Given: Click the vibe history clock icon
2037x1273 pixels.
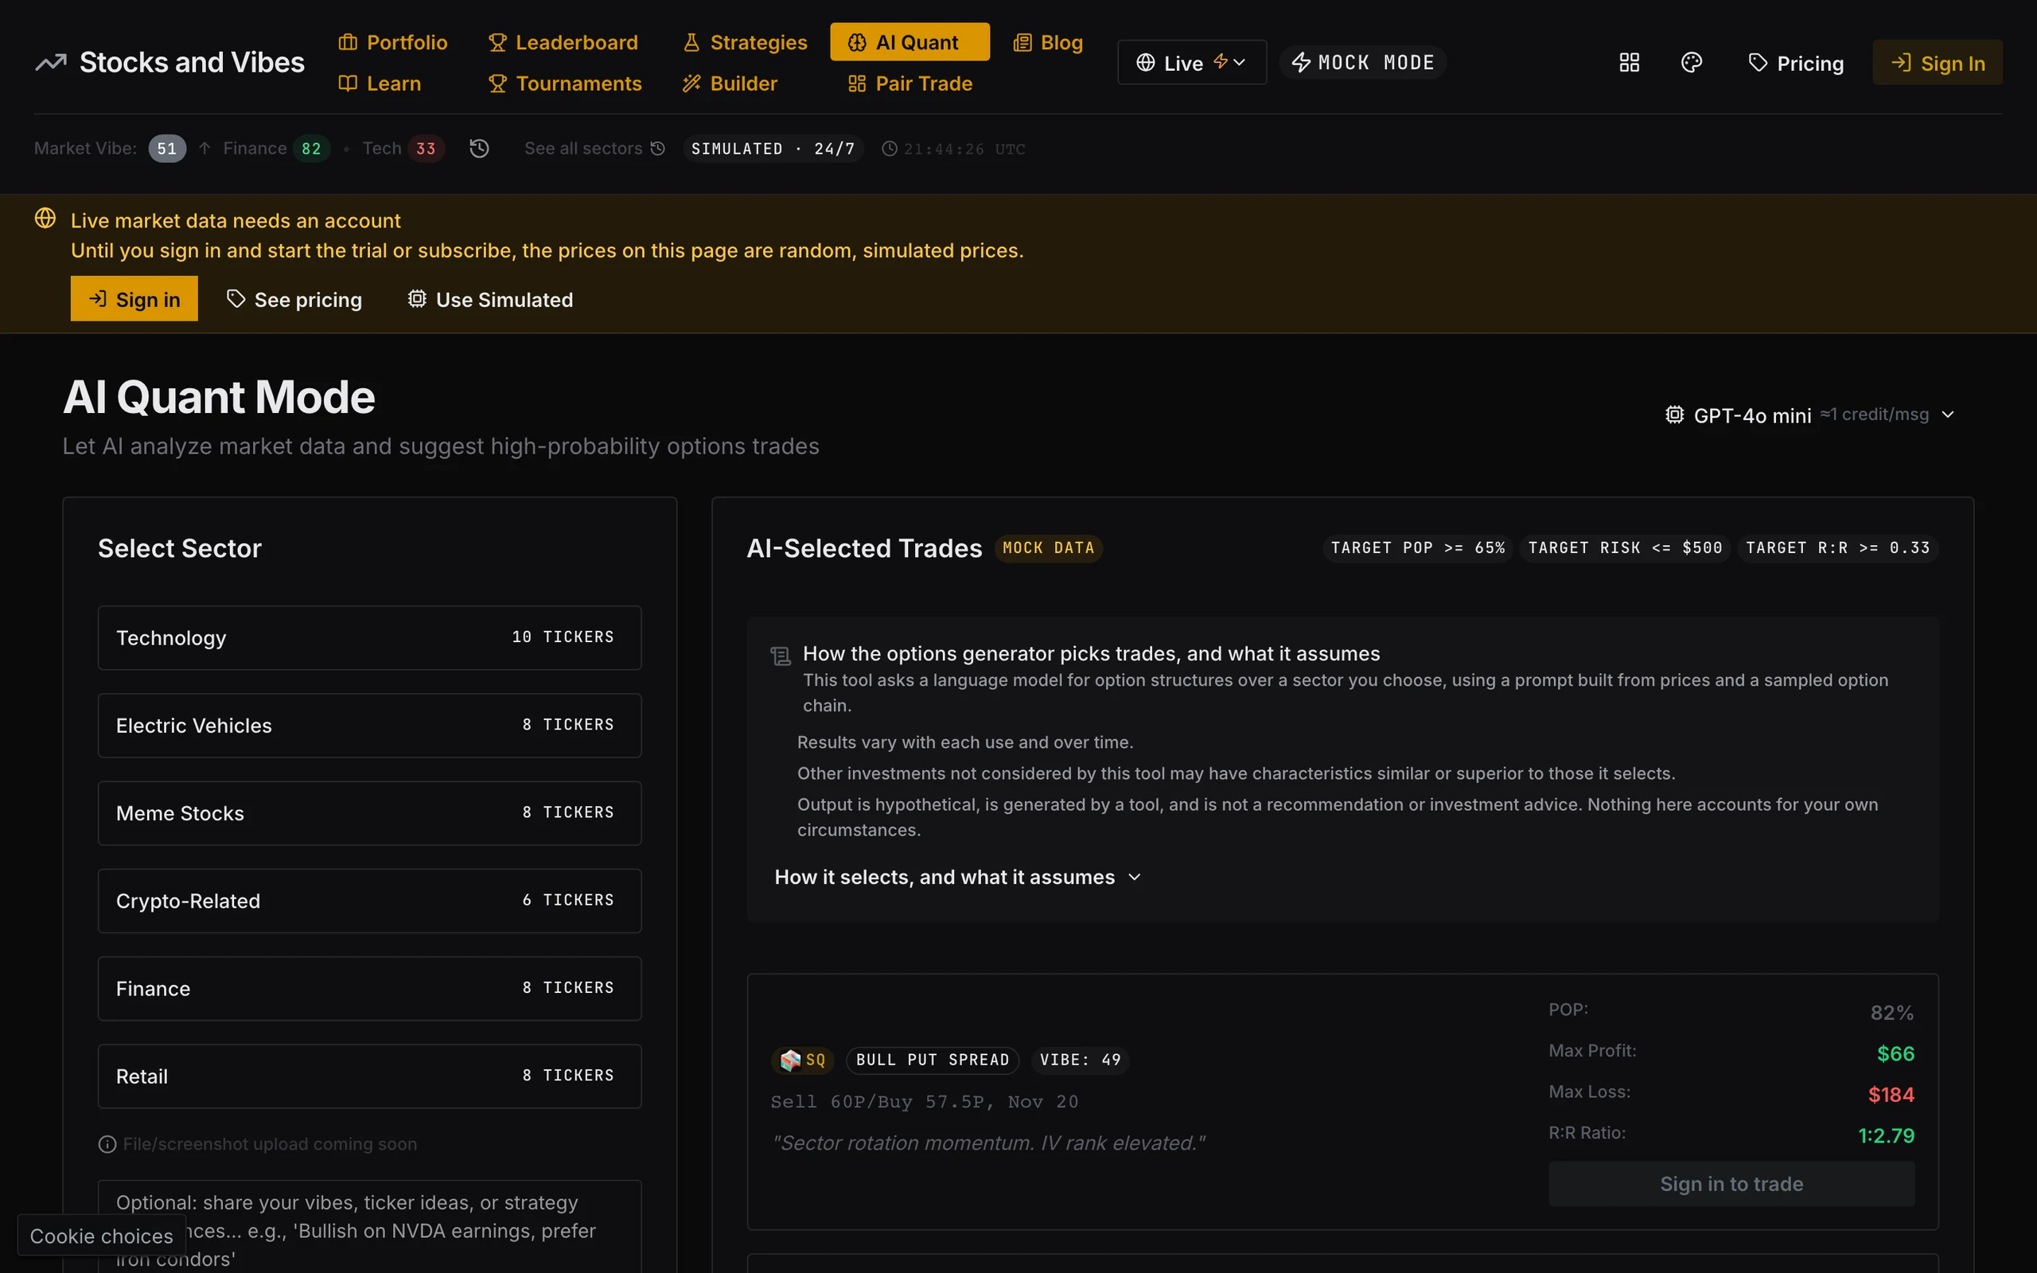Looking at the screenshot, I should click(479, 149).
